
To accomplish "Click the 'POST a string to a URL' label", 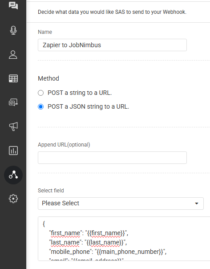I will (80, 93).
